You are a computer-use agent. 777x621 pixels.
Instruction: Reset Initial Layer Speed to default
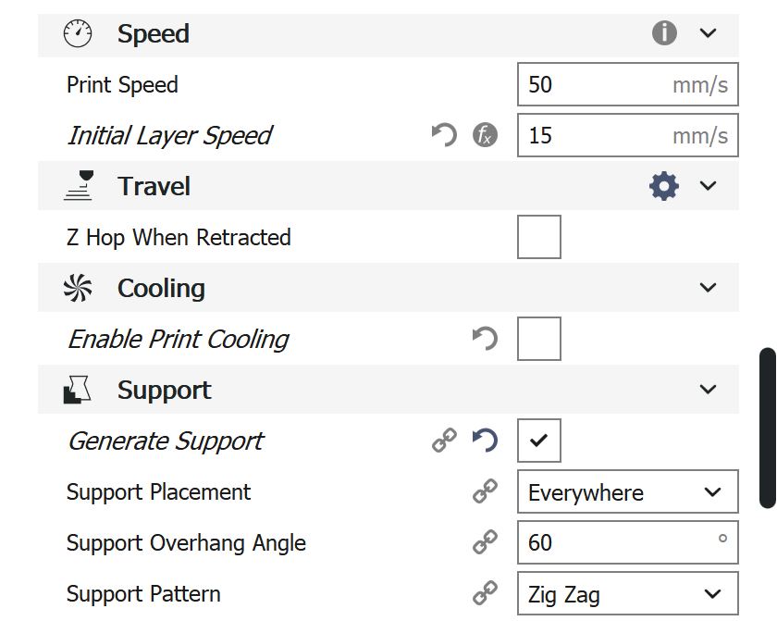pos(444,135)
